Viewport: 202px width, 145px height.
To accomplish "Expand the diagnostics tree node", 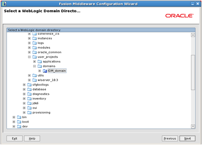I will [x=24, y=94].
